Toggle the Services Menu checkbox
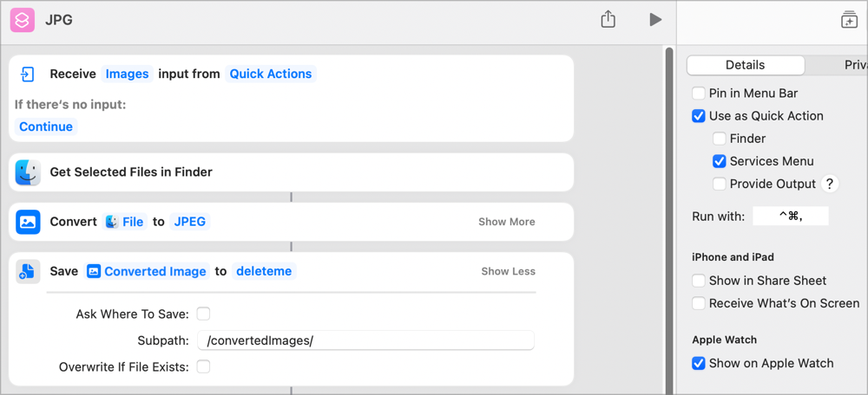The image size is (868, 395). tap(720, 161)
